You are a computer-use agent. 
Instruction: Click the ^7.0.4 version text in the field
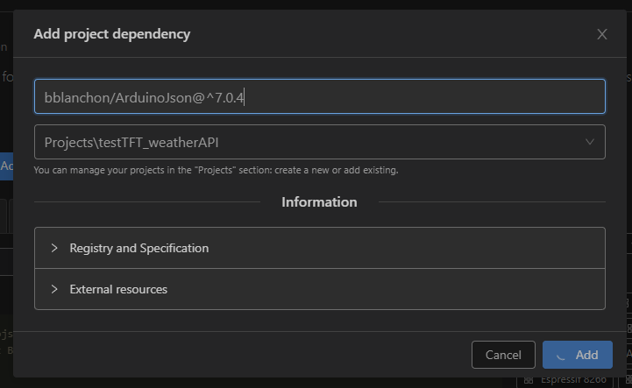[225, 97]
